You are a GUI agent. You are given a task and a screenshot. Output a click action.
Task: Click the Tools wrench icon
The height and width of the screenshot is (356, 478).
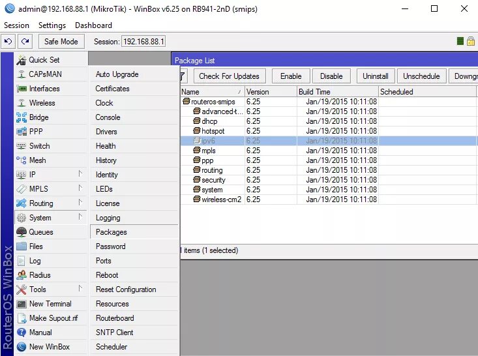[22, 289]
